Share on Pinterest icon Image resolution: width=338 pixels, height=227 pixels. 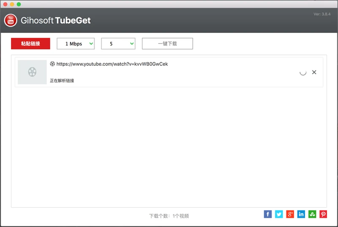[x=323, y=214]
